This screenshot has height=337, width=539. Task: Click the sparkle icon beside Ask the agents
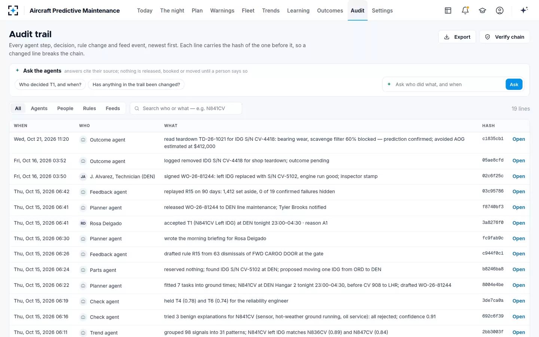[17, 70]
